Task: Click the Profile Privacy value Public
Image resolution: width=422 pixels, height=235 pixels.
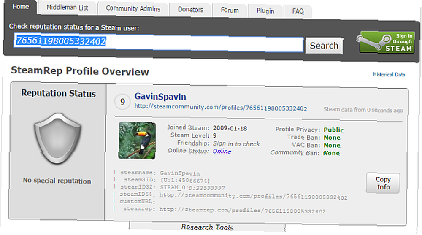Action: [x=334, y=130]
